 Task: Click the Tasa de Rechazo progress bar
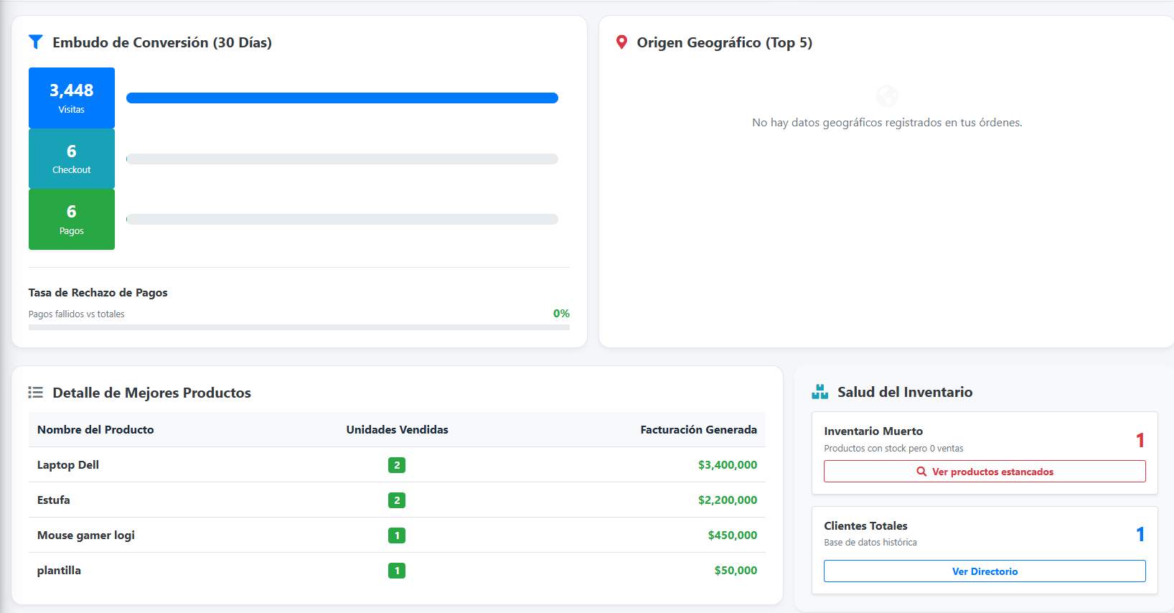click(299, 327)
